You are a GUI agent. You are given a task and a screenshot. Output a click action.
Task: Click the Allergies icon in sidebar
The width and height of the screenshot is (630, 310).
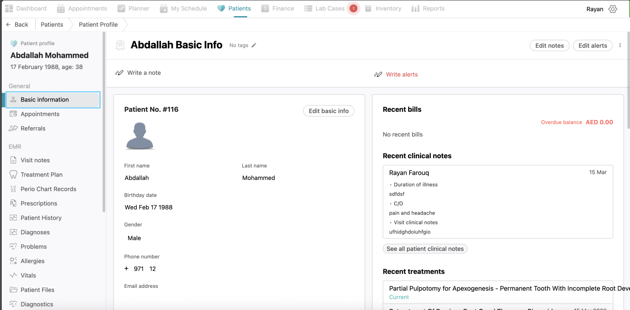[13, 261]
